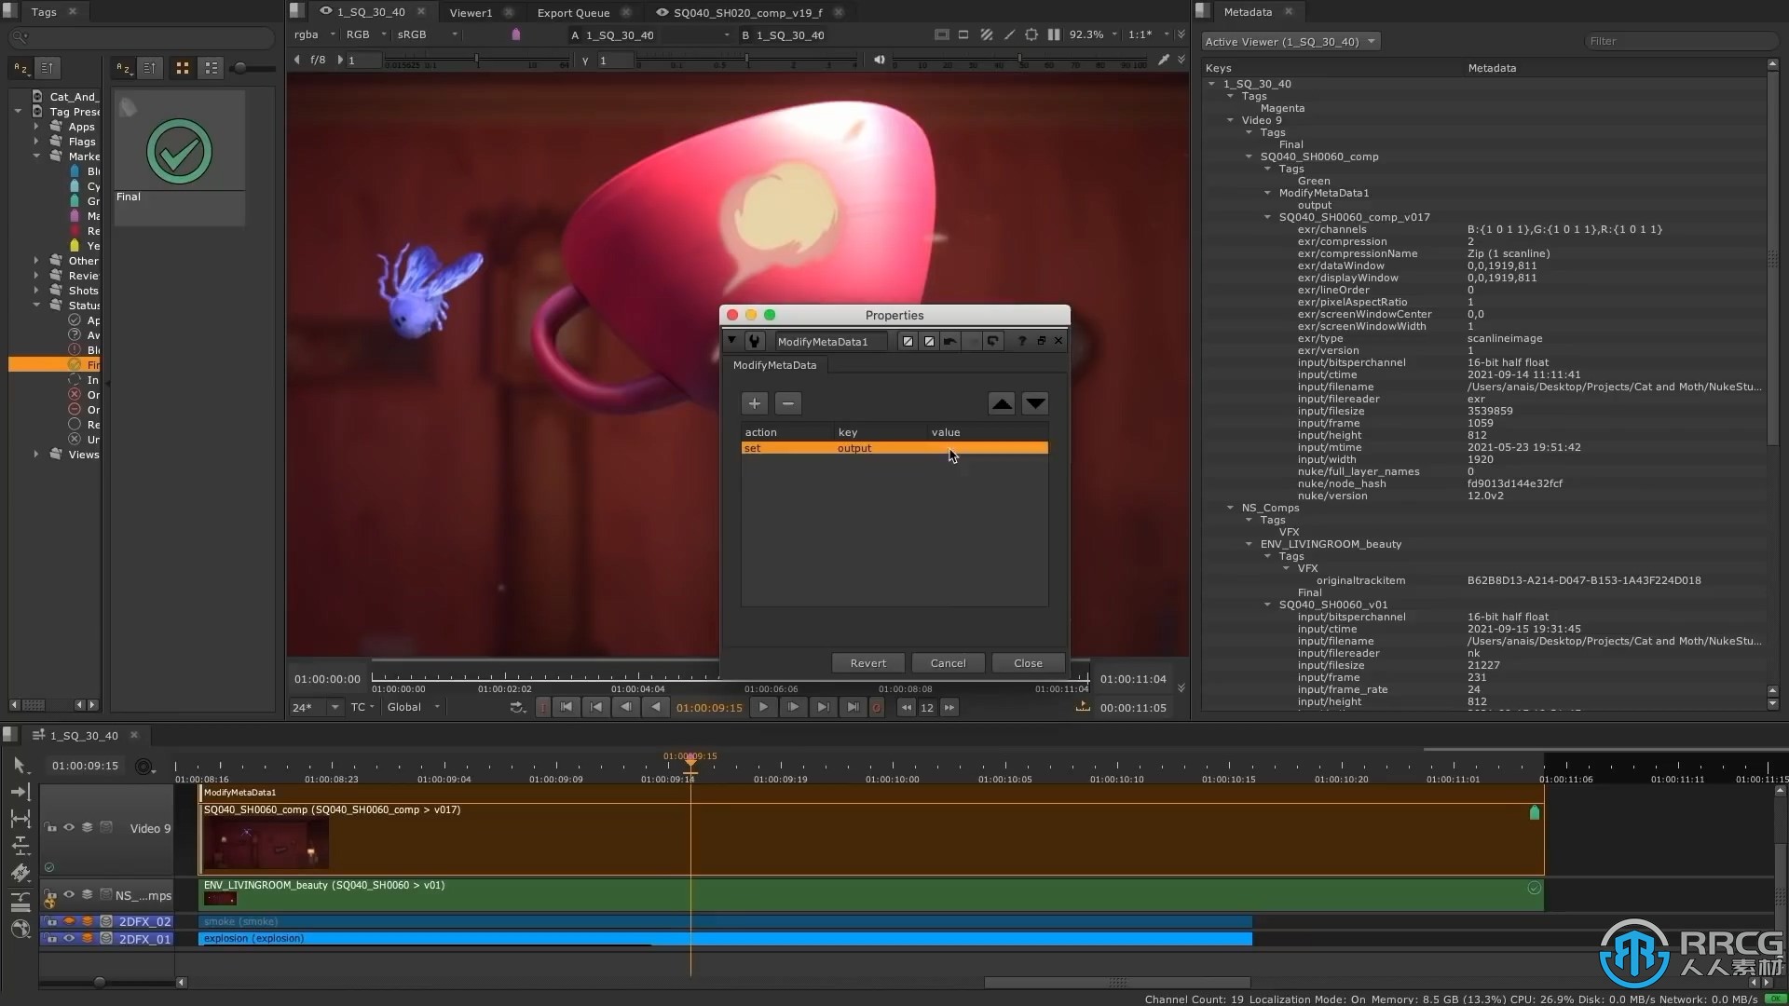Toggle mute on 2DFX_01 explosion layer
This screenshot has height=1006, width=1789.
coord(69,937)
